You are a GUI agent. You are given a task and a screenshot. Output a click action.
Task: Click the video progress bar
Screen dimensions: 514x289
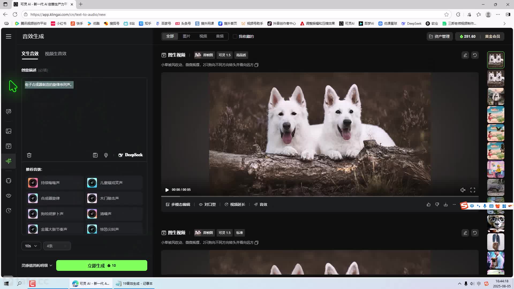click(319, 196)
